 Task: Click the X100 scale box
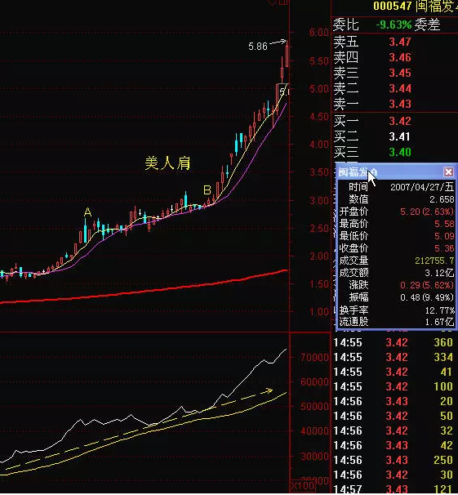[303, 485]
